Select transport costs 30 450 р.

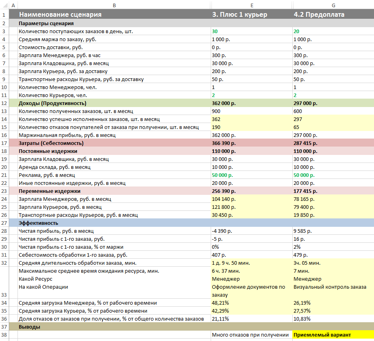tap(222, 215)
